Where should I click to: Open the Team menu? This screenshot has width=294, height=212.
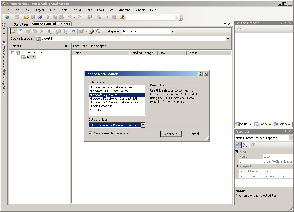pos(64,10)
